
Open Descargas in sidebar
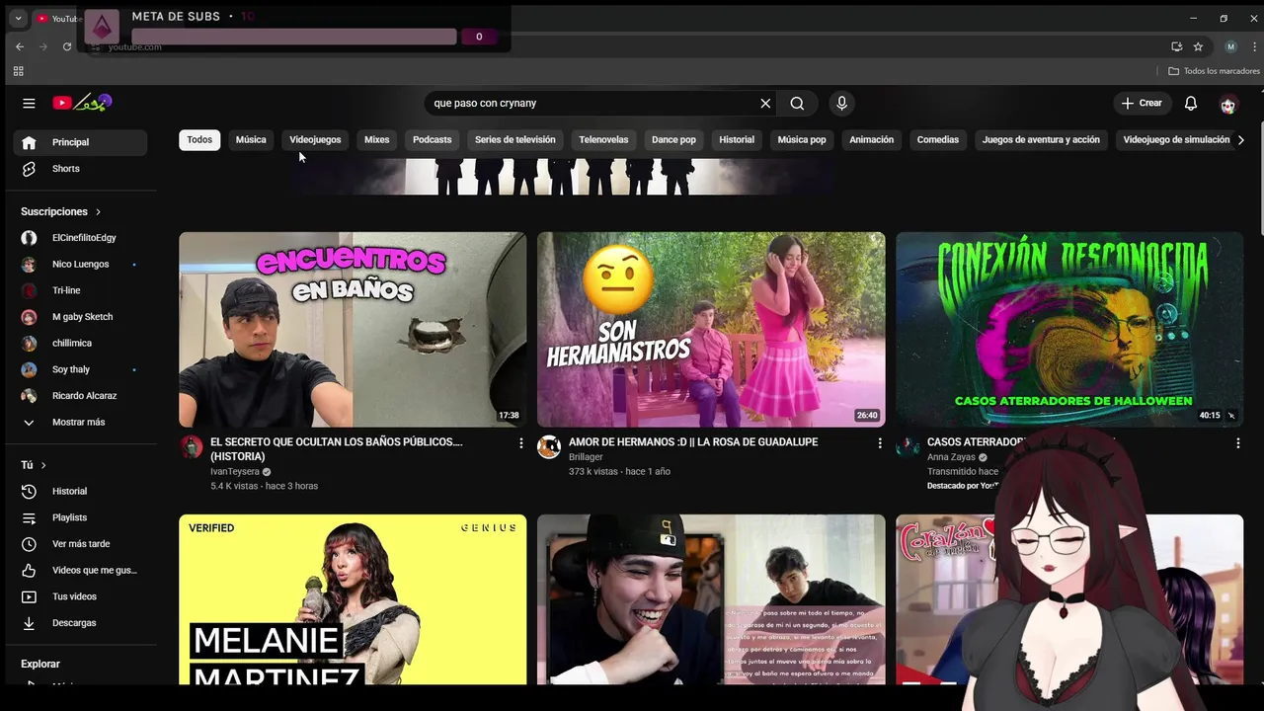coord(80,623)
